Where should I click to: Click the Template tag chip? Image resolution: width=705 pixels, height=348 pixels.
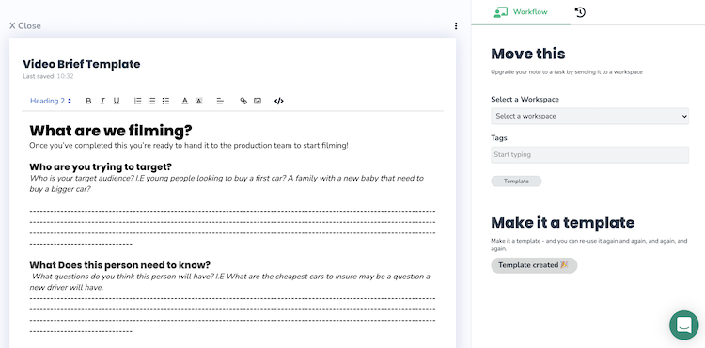click(516, 182)
